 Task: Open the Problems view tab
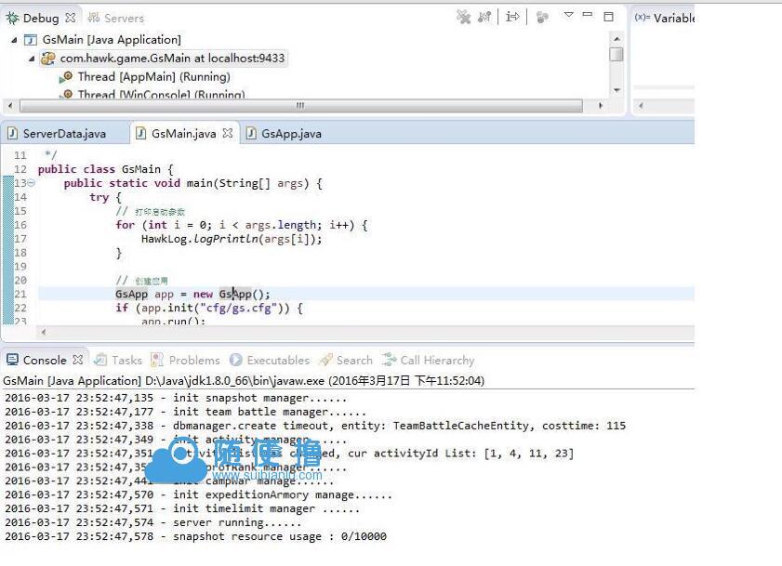(x=193, y=361)
